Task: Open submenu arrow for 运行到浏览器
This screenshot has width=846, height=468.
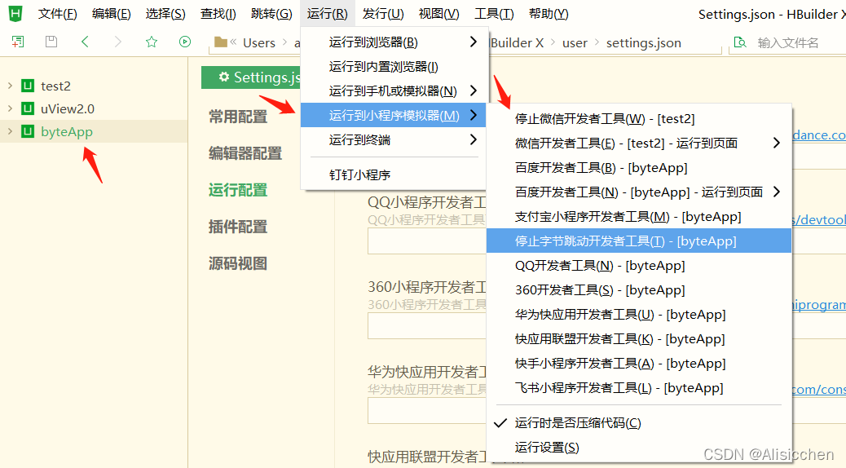Action: pyautogui.click(x=474, y=42)
